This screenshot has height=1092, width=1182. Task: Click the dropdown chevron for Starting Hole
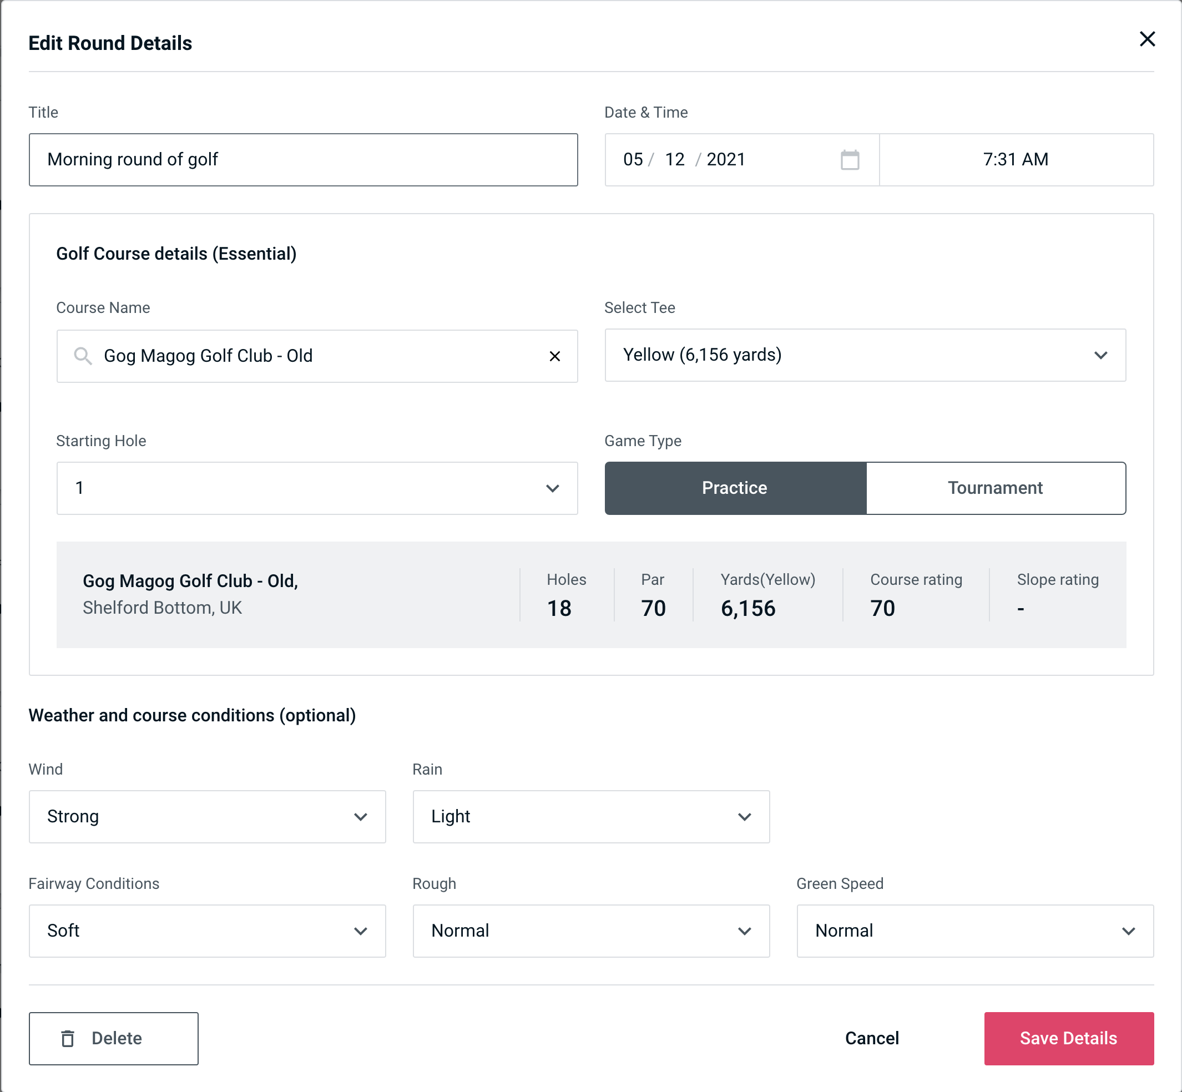[x=553, y=487]
